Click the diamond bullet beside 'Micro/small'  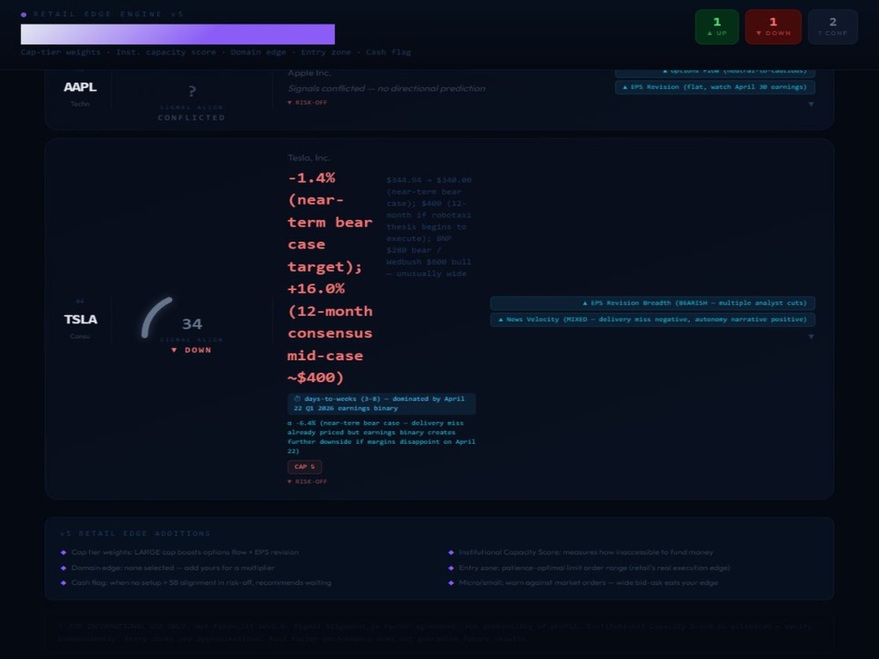[x=451, y=583]
